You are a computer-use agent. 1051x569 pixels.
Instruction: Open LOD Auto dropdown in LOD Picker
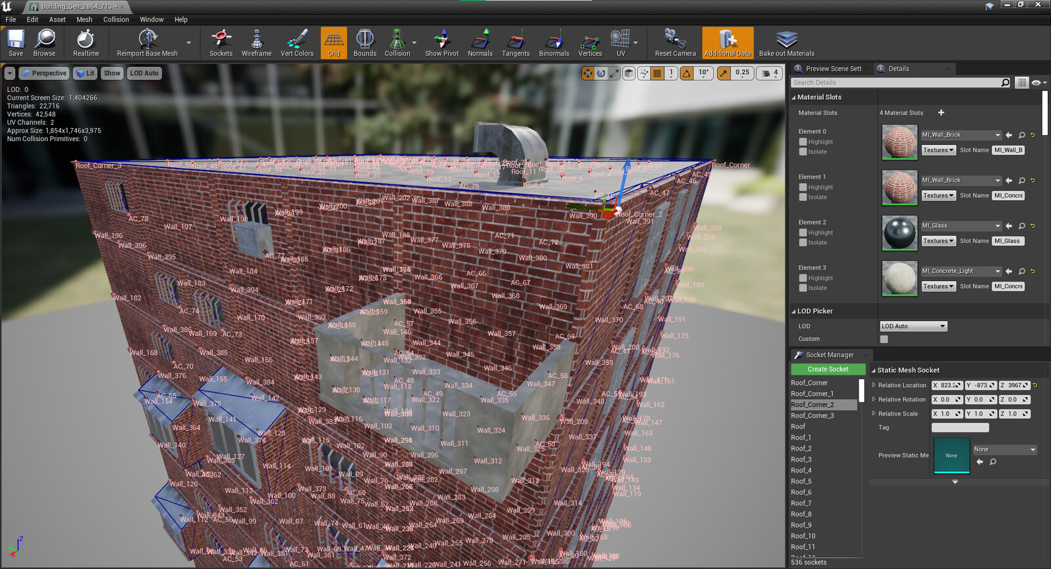click(913, 326)
